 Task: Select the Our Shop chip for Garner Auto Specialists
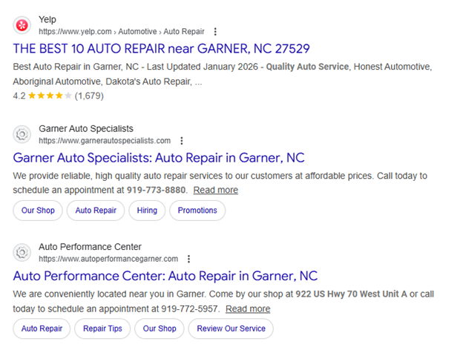[38, 211]
